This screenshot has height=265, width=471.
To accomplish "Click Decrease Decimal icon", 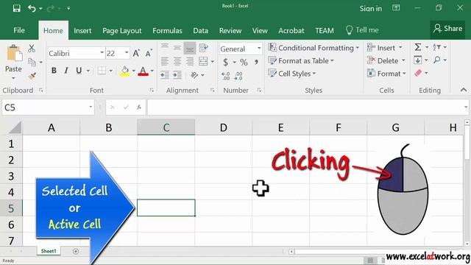I will [238, 76].
